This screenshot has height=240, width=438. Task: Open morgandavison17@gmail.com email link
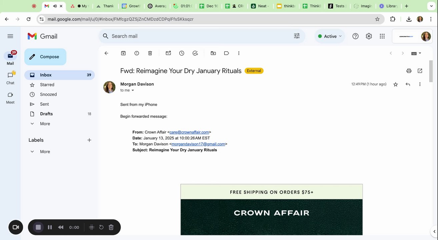(198, 144)
